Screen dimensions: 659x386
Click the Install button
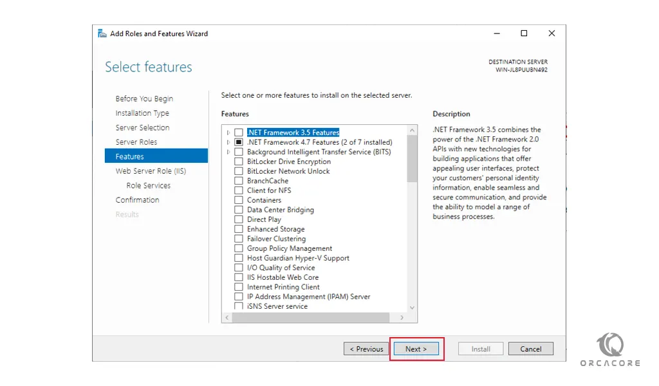(481, 349)
